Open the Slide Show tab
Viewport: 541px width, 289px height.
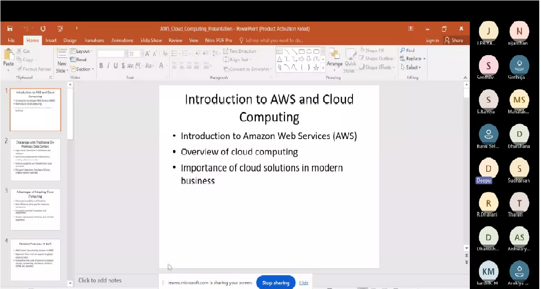(x=151, y=40)
